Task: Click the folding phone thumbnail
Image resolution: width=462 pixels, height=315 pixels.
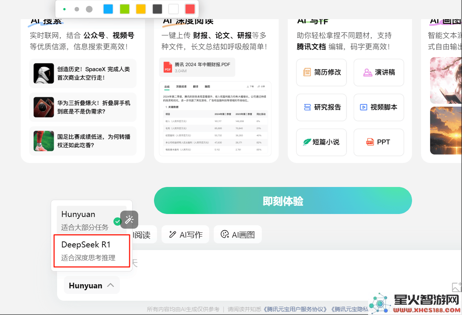Action: (x=44, y=107)
